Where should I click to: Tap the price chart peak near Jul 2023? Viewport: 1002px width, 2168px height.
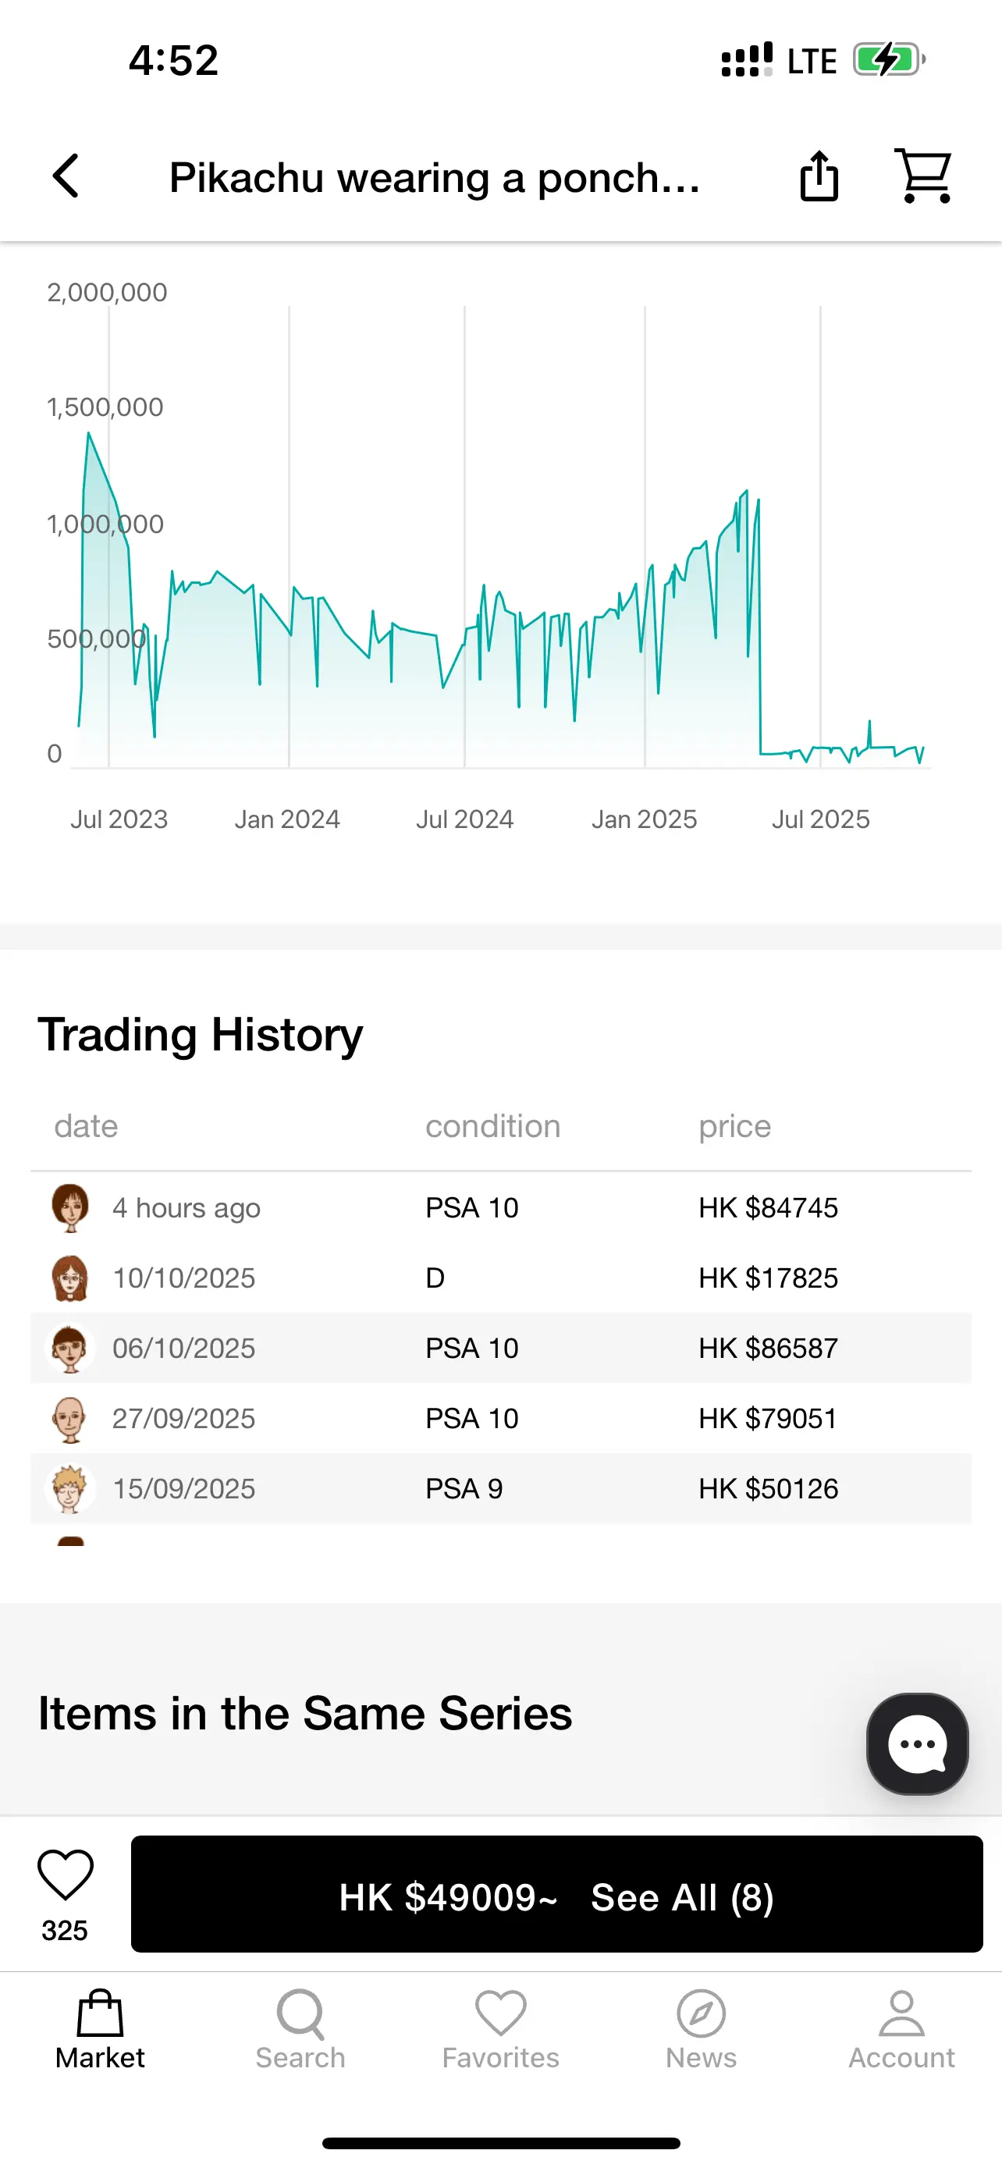89,434
